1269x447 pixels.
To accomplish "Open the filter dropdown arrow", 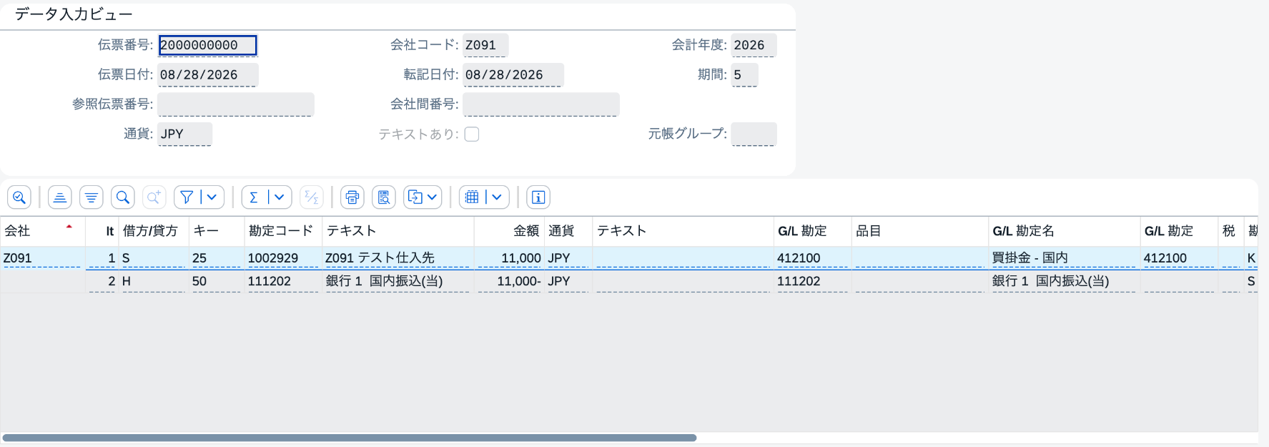I will coord(212,197).
